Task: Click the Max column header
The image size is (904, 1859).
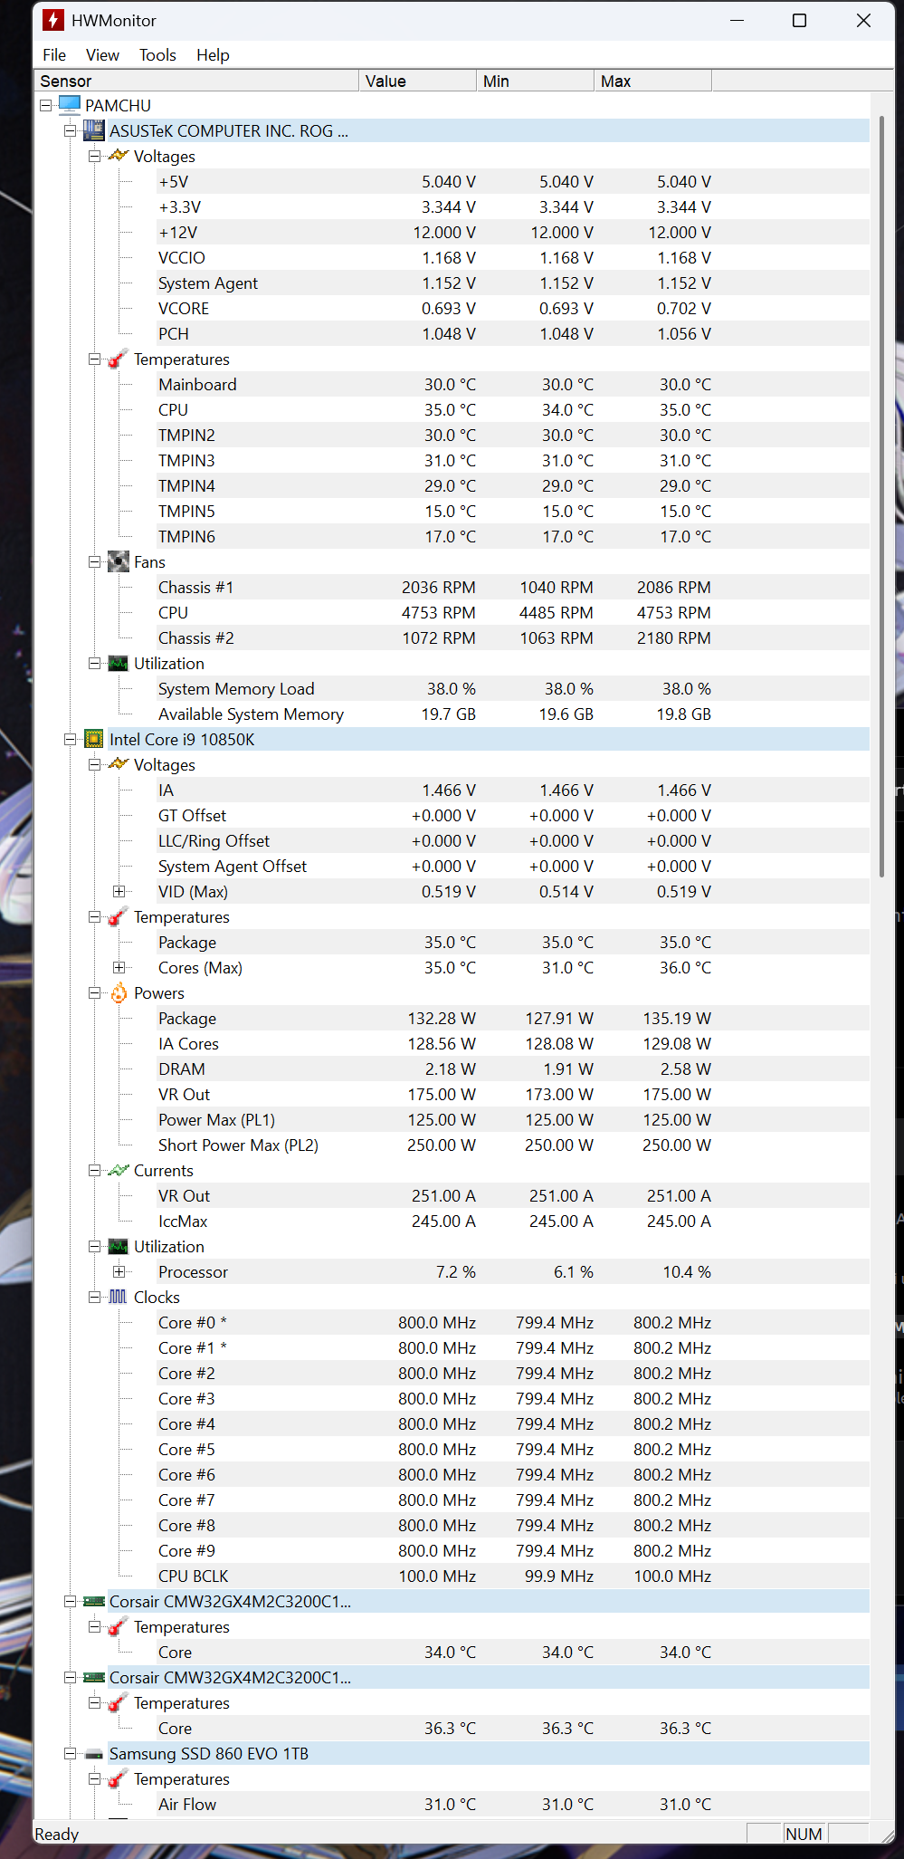Action: pyautogui.click(x=653, y=81)
